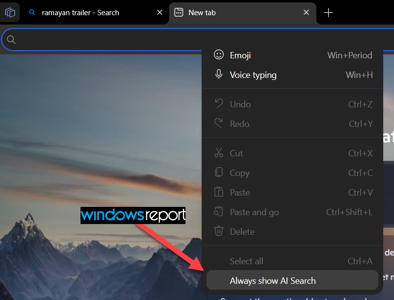Click the Copy pages icon
The image size is (394, 300).
point(219,173)
